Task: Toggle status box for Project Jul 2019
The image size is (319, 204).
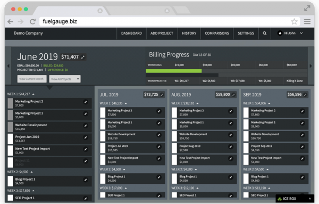Action: tap(103, 148)
